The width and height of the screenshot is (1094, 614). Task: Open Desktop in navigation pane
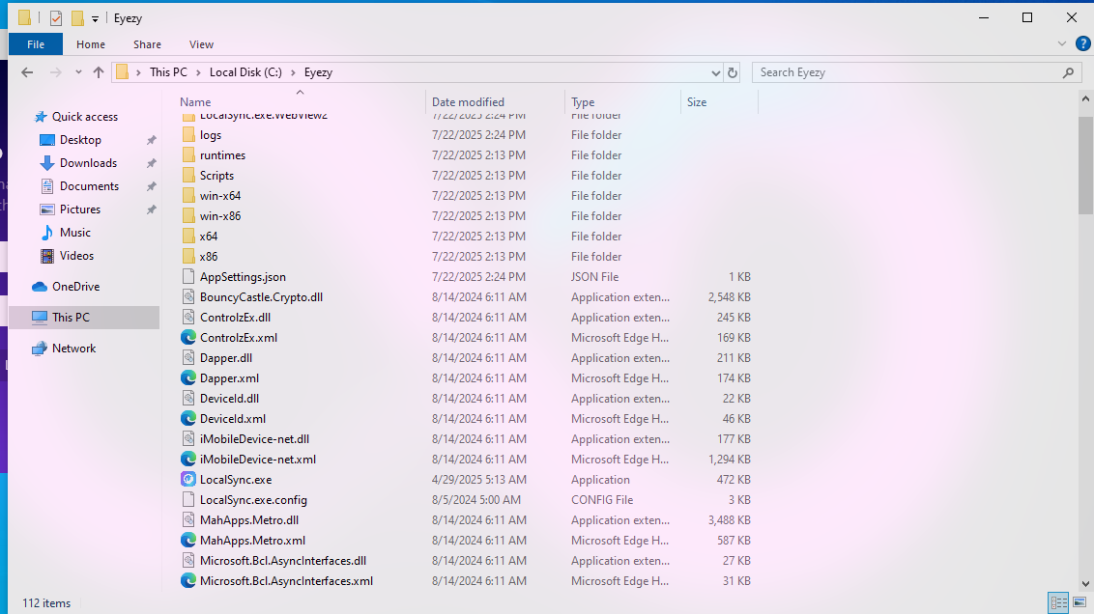coord(80,139)
